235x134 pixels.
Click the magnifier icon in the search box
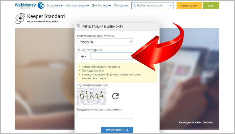[x=134, y=6]
